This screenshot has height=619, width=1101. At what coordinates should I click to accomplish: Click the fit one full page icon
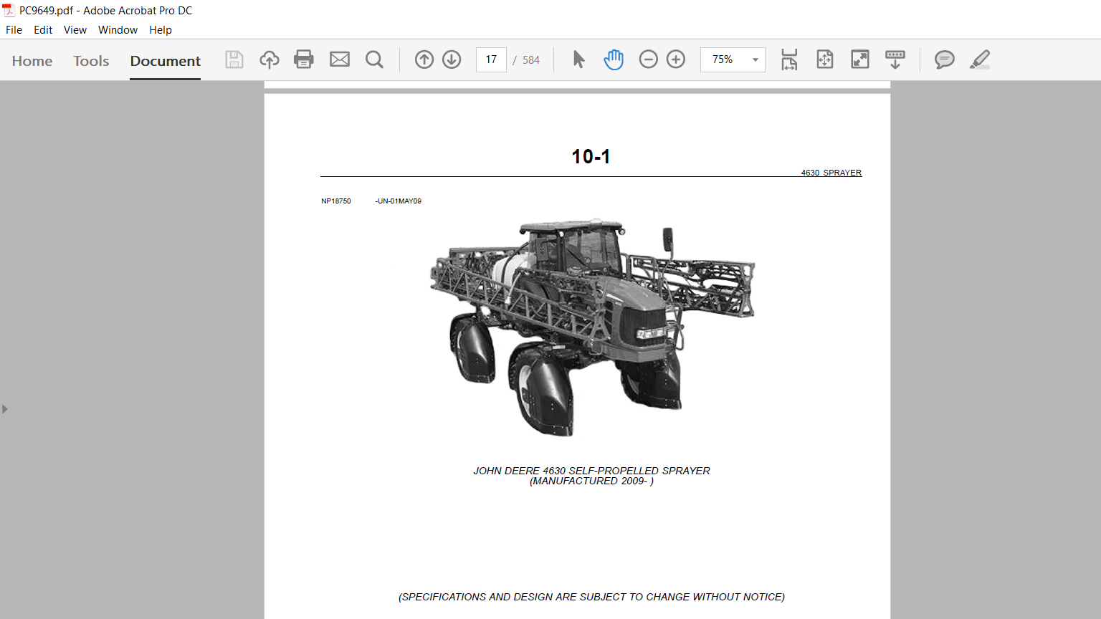pos(825,59)
